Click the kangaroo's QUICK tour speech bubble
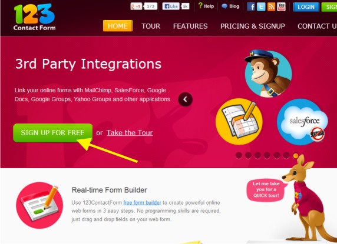337x244 pixels. click(x=266, y=190)
